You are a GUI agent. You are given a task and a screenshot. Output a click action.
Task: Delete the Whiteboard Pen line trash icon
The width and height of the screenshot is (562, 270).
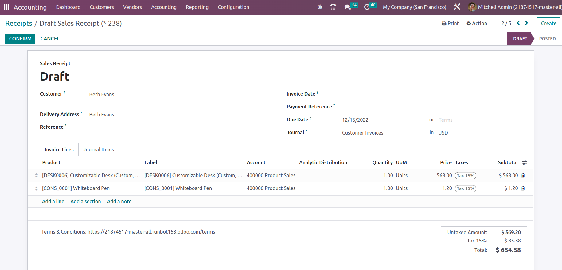(x=523, y=188)
